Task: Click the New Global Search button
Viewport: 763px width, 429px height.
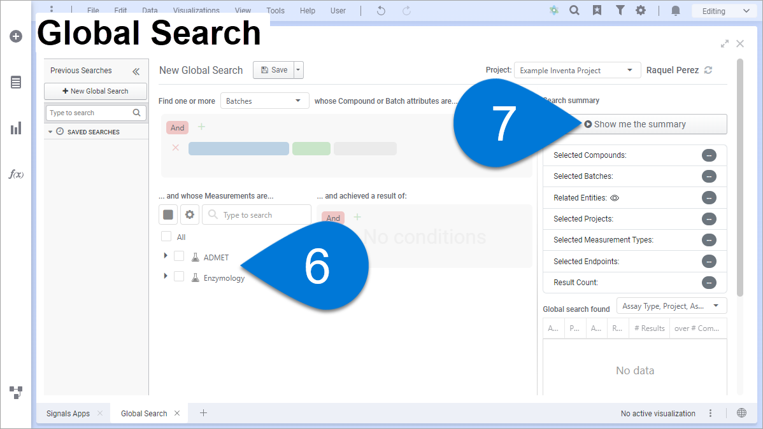Action: [x=96, y=91]
